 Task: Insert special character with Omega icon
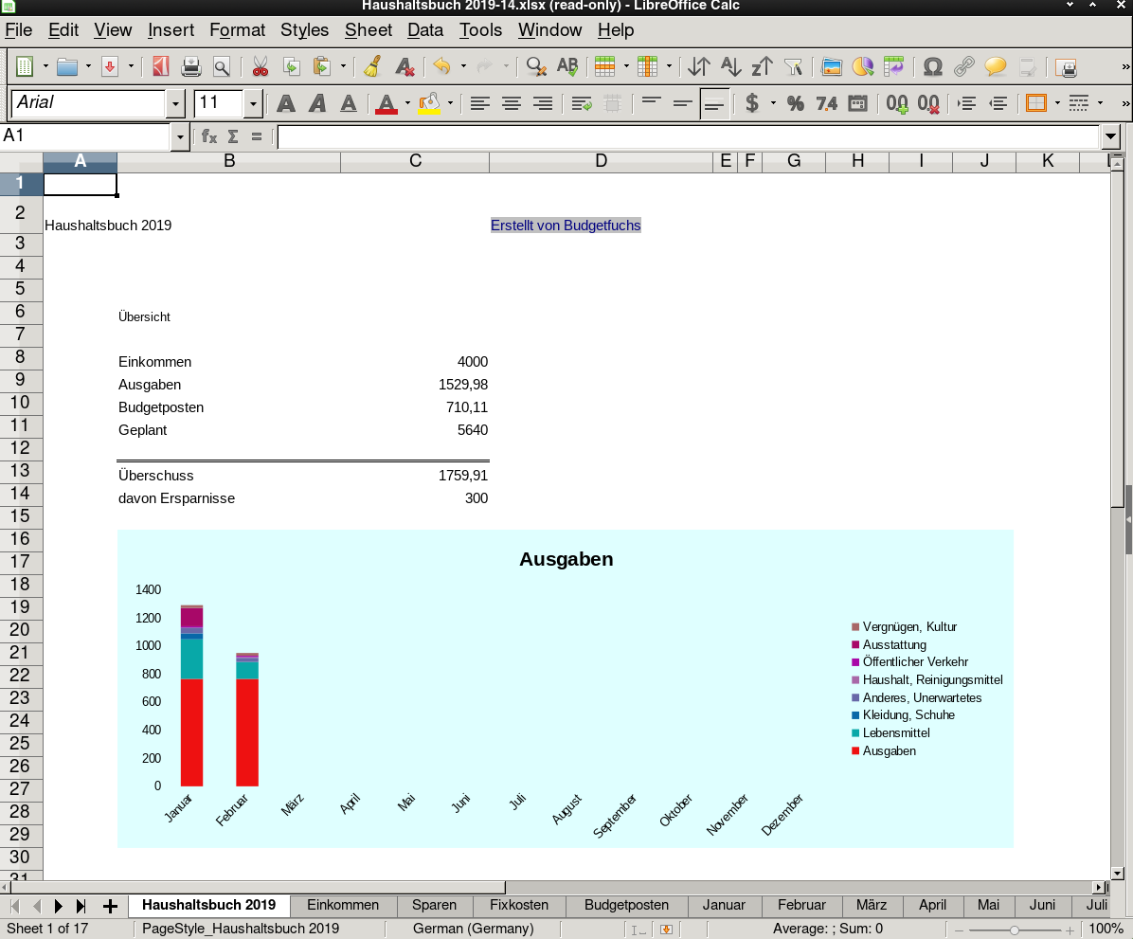point(932,66)
